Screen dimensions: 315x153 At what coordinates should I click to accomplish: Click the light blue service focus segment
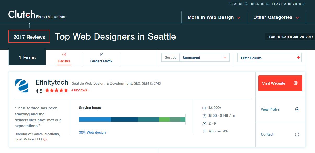point(95,119)
